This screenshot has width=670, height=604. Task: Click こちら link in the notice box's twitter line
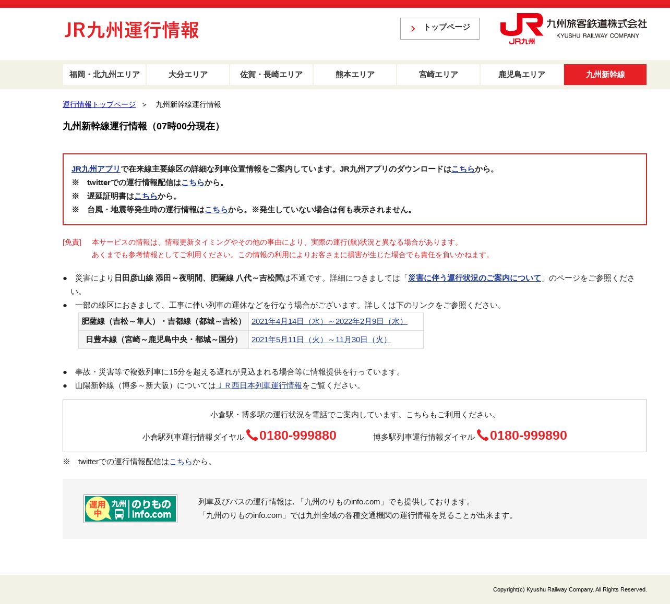point(193,183)
